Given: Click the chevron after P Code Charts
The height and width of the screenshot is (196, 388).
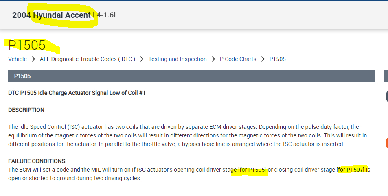Looking at the screenshot, I should pos(263,59).
